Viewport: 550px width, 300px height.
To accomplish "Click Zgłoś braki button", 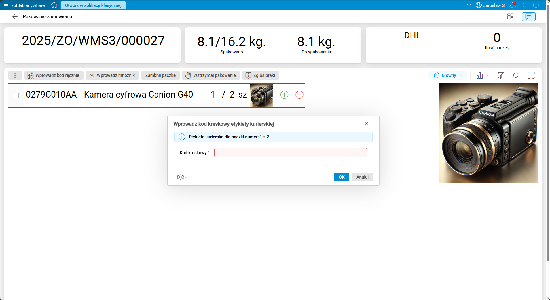I will [261, 75].
